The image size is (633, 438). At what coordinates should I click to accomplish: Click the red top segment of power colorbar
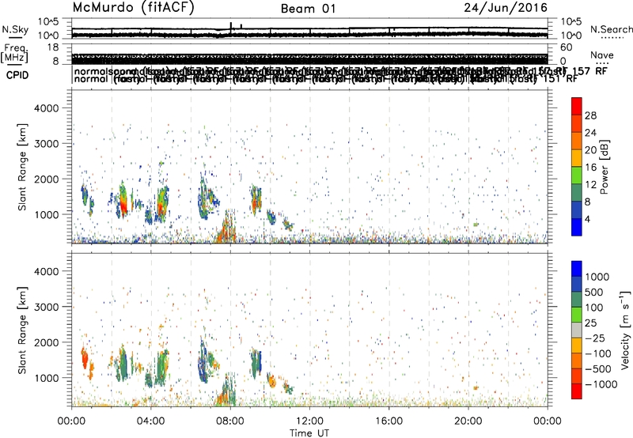pos(577,106)
